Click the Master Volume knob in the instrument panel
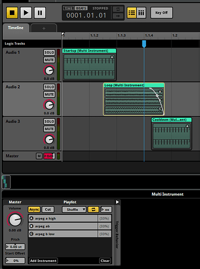This screenshot has height=269, width=200. [x=15, y=220]
